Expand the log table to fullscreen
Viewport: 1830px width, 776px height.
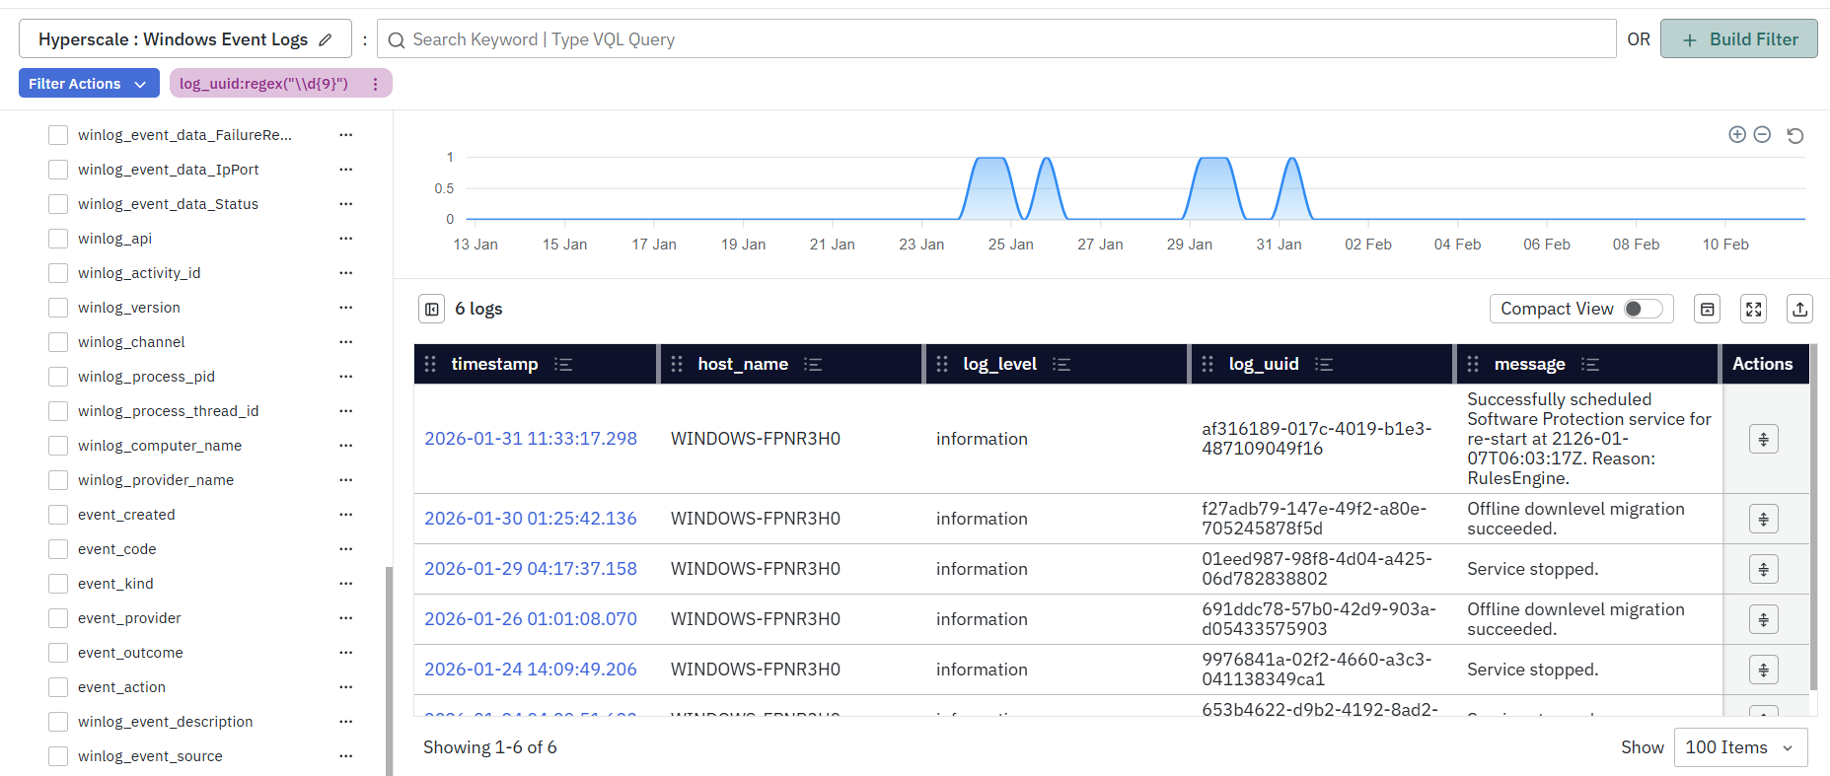pyautogui.click(x=1753, y=309)
